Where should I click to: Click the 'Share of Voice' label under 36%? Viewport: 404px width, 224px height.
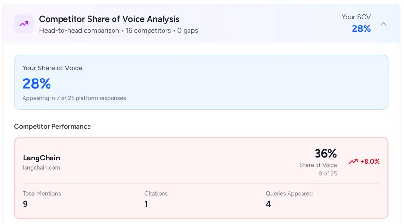pyautogui.click(x=318, y=165)
